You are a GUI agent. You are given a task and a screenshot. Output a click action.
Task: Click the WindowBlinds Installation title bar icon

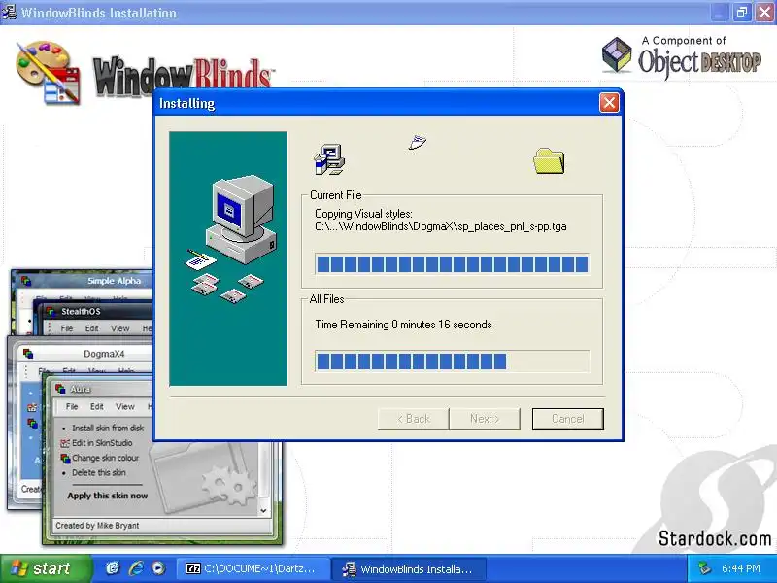pos(10,12)
